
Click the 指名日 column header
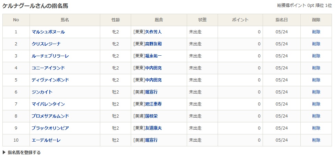(x=281, y=20)
